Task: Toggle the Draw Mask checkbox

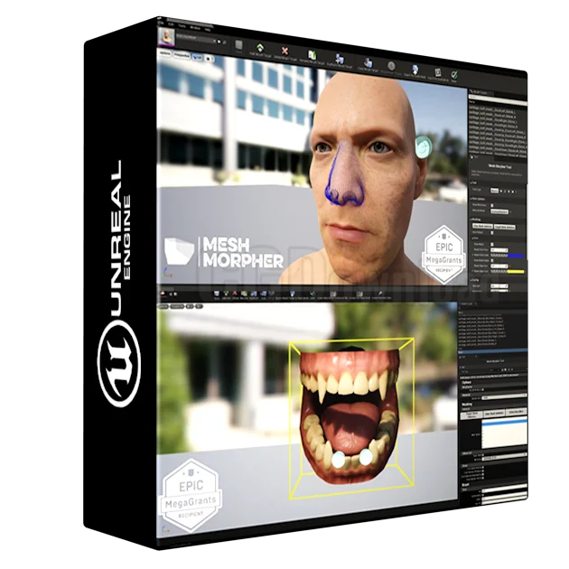Action: click(x=492, y=245)
